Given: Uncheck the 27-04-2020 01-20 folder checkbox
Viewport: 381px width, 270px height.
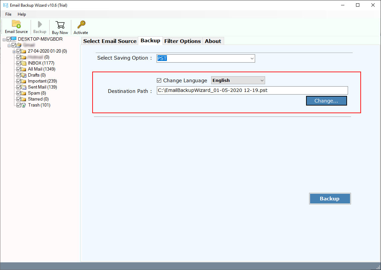Looking at the screenshot, I should pos(19,51).
